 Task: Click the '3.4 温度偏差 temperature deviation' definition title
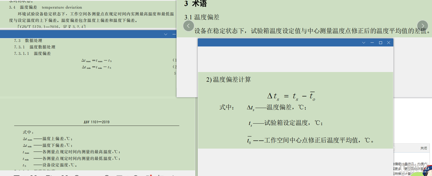(46, 7)
